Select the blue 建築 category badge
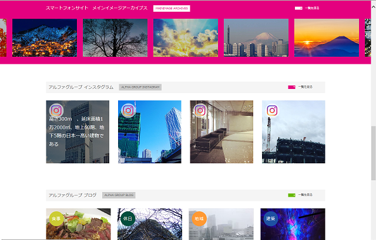The image size is (376, 240). [271, 218]
